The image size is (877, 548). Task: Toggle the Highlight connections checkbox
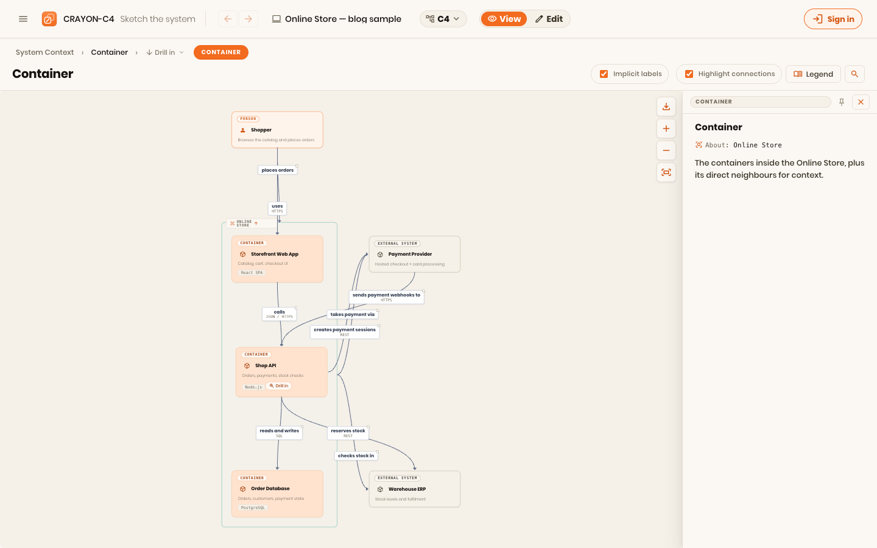[689, 74]
